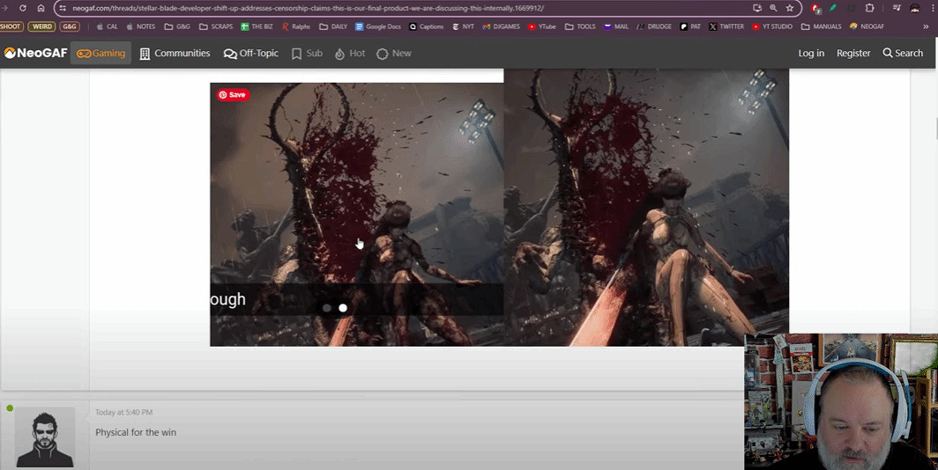938x470 pixels.
Task: Bookmark this page with the star icon
Action: 790,8
